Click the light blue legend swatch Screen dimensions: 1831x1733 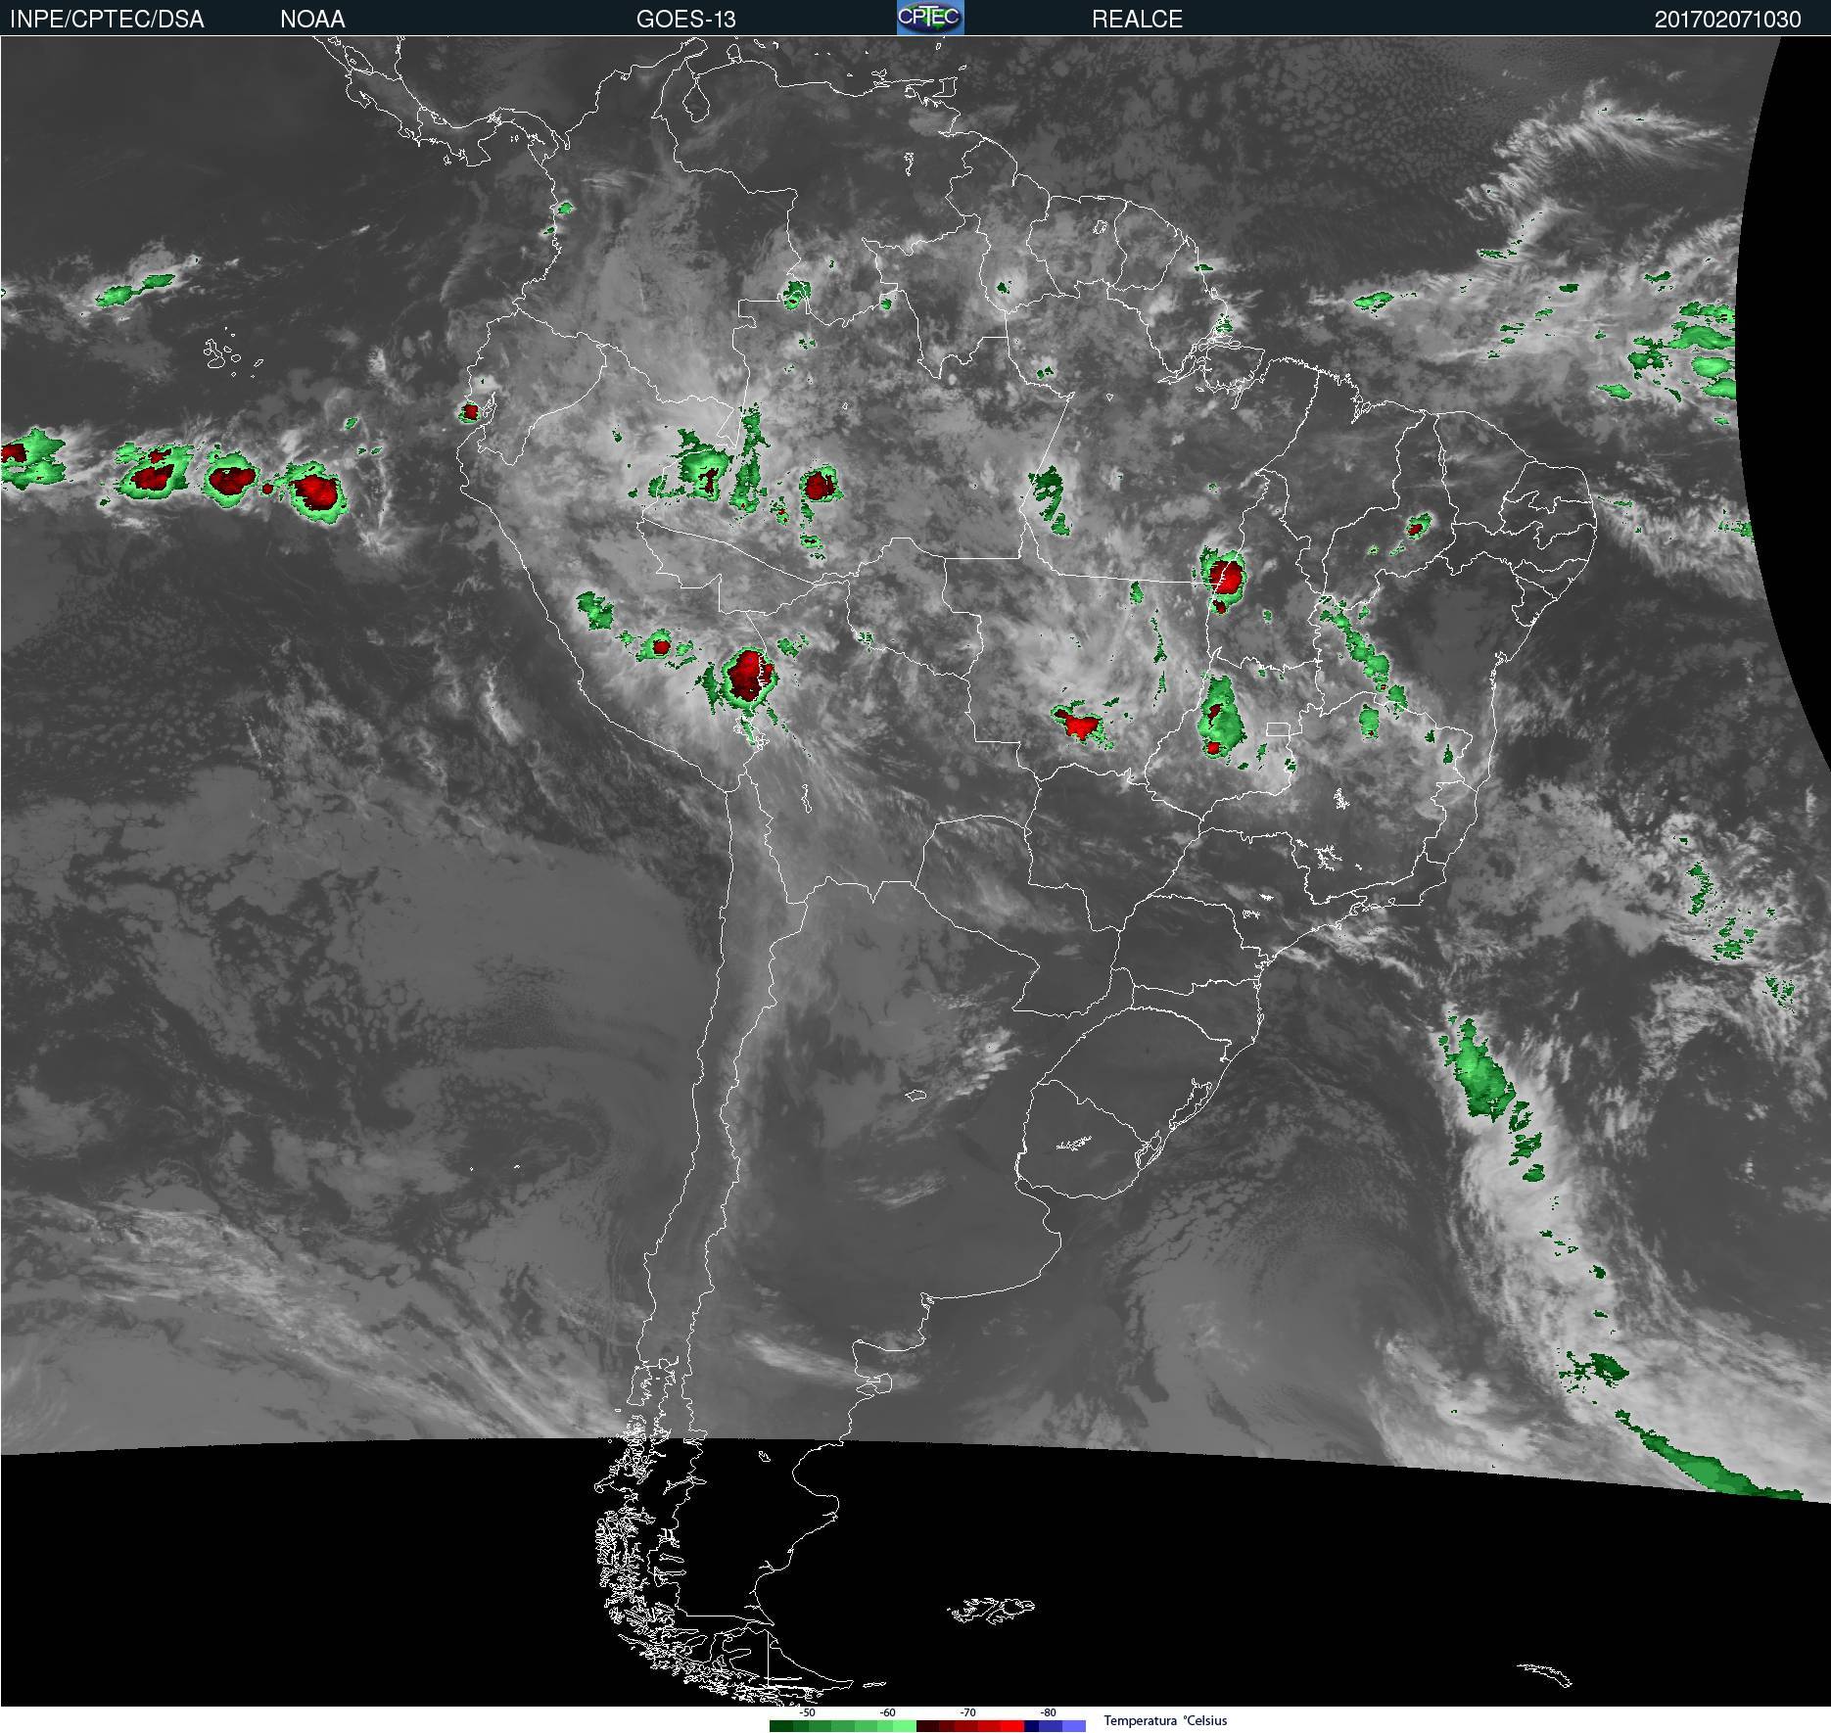(x=1074, y=1726)
